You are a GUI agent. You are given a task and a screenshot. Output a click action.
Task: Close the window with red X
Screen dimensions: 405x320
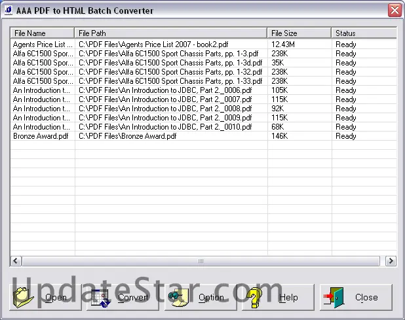pos(395,10)
